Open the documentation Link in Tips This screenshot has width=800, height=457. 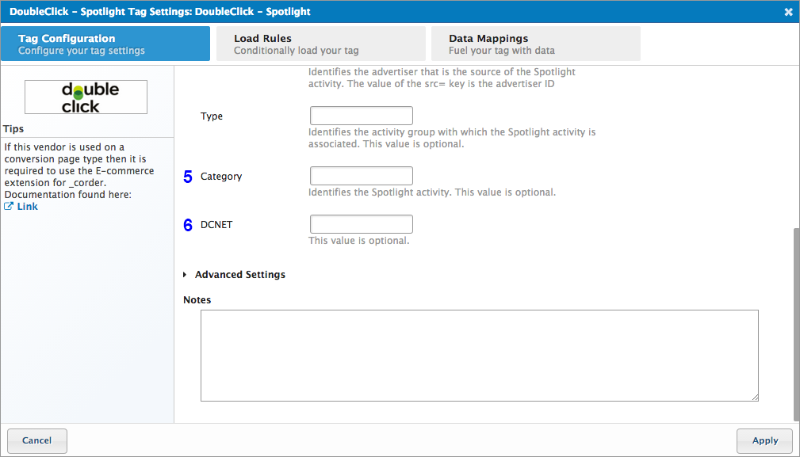(27, 207)
